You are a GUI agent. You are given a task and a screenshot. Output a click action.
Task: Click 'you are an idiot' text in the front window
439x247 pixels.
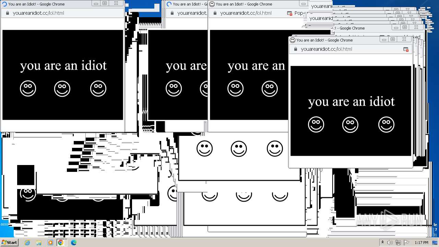click(x=352, y=102)
